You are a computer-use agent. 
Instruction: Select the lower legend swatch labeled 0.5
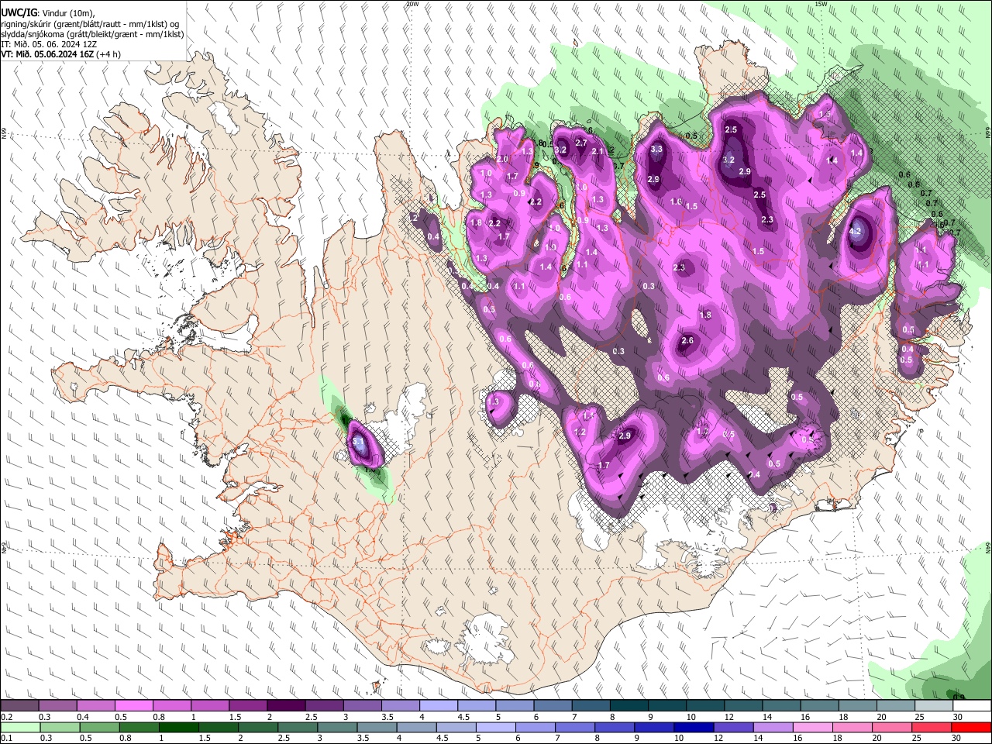[99, 727]
